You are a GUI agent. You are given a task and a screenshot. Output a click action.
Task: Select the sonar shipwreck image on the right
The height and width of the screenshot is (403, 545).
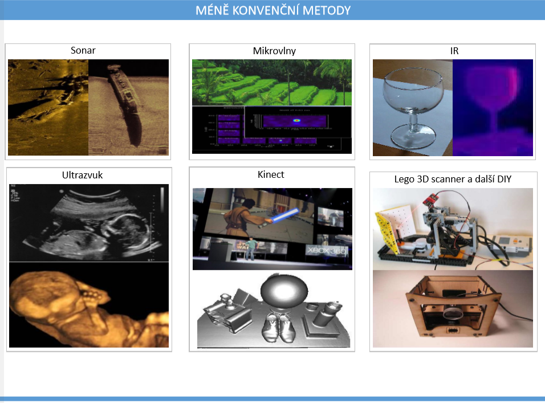pos(129,107)
